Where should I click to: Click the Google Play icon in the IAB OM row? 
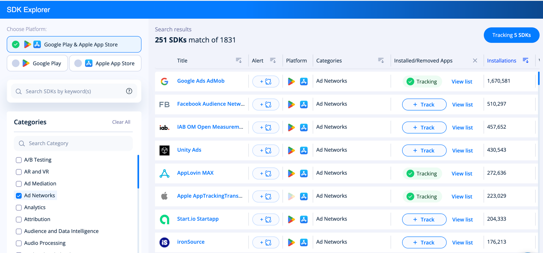[x=291, y=127]
